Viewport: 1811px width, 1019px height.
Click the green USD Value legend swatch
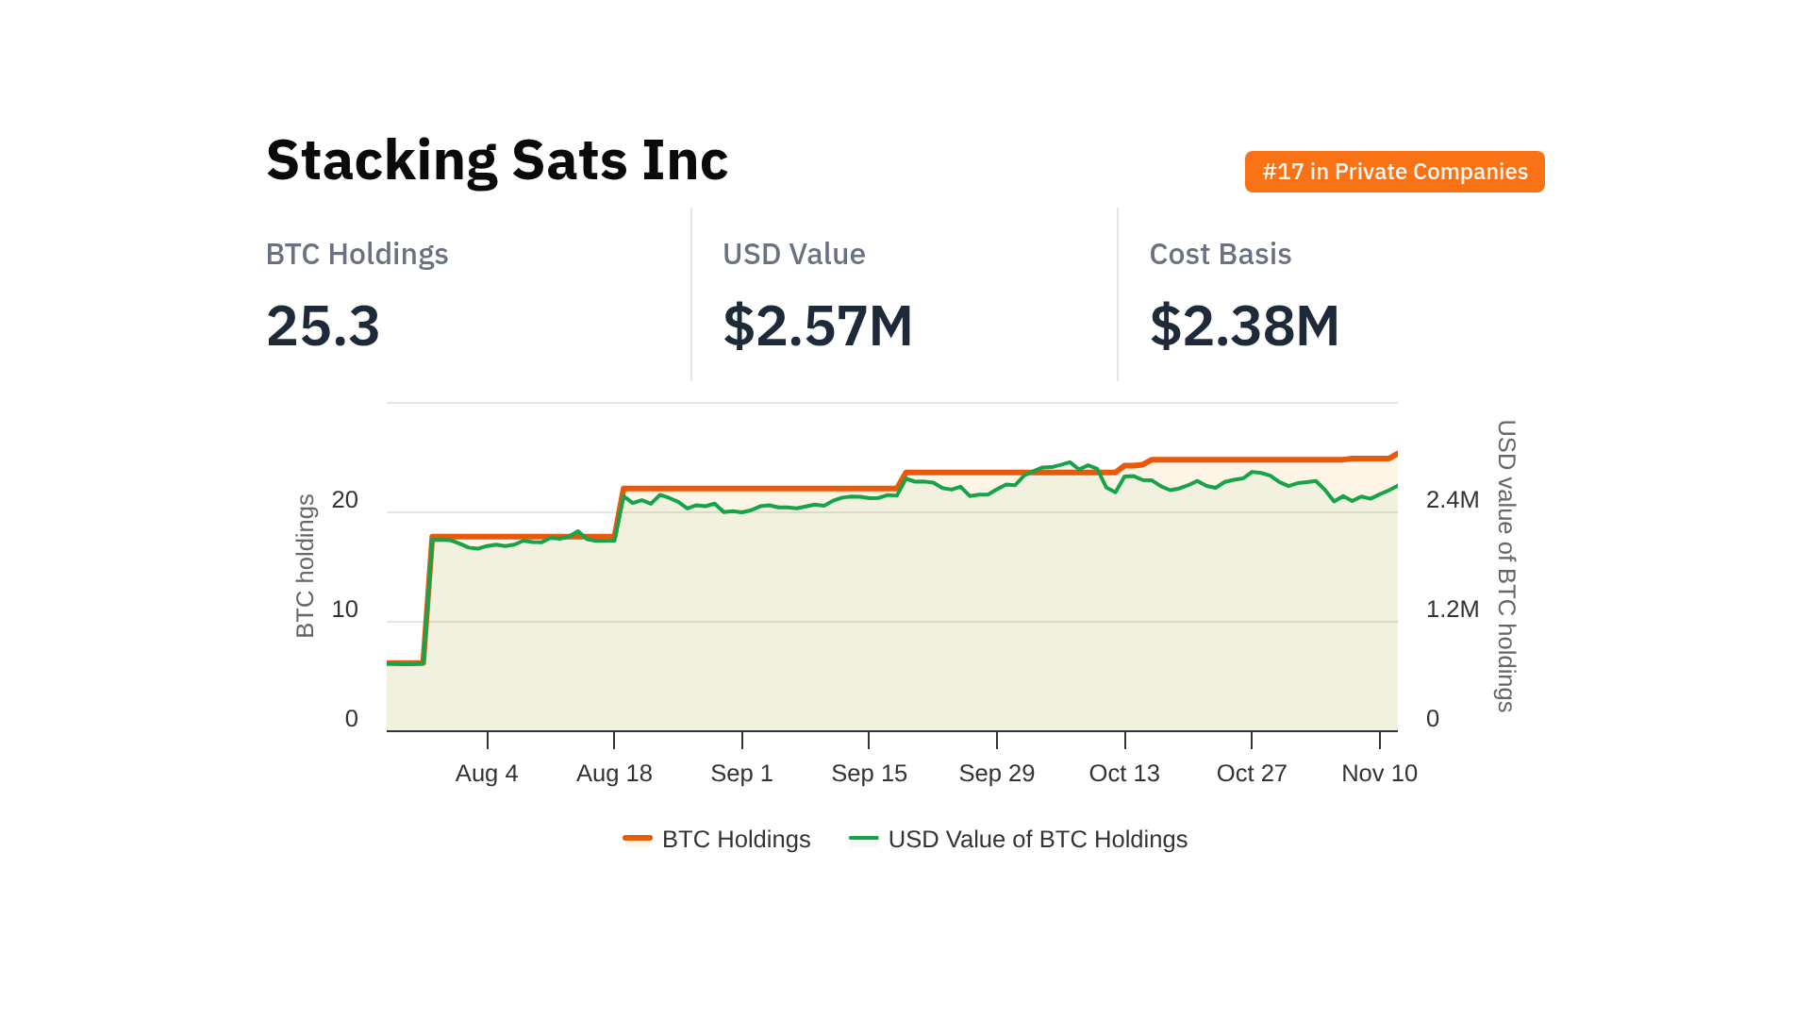863,838
